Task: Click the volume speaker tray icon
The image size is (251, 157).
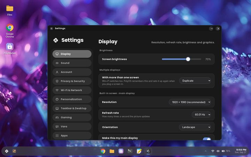Action: pyautogui.click(x=218, y=151)
